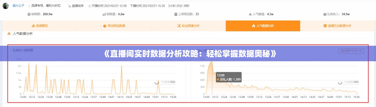
Task: Click 15:26 x-axis label in gifters chart
Action: point(357,97)
